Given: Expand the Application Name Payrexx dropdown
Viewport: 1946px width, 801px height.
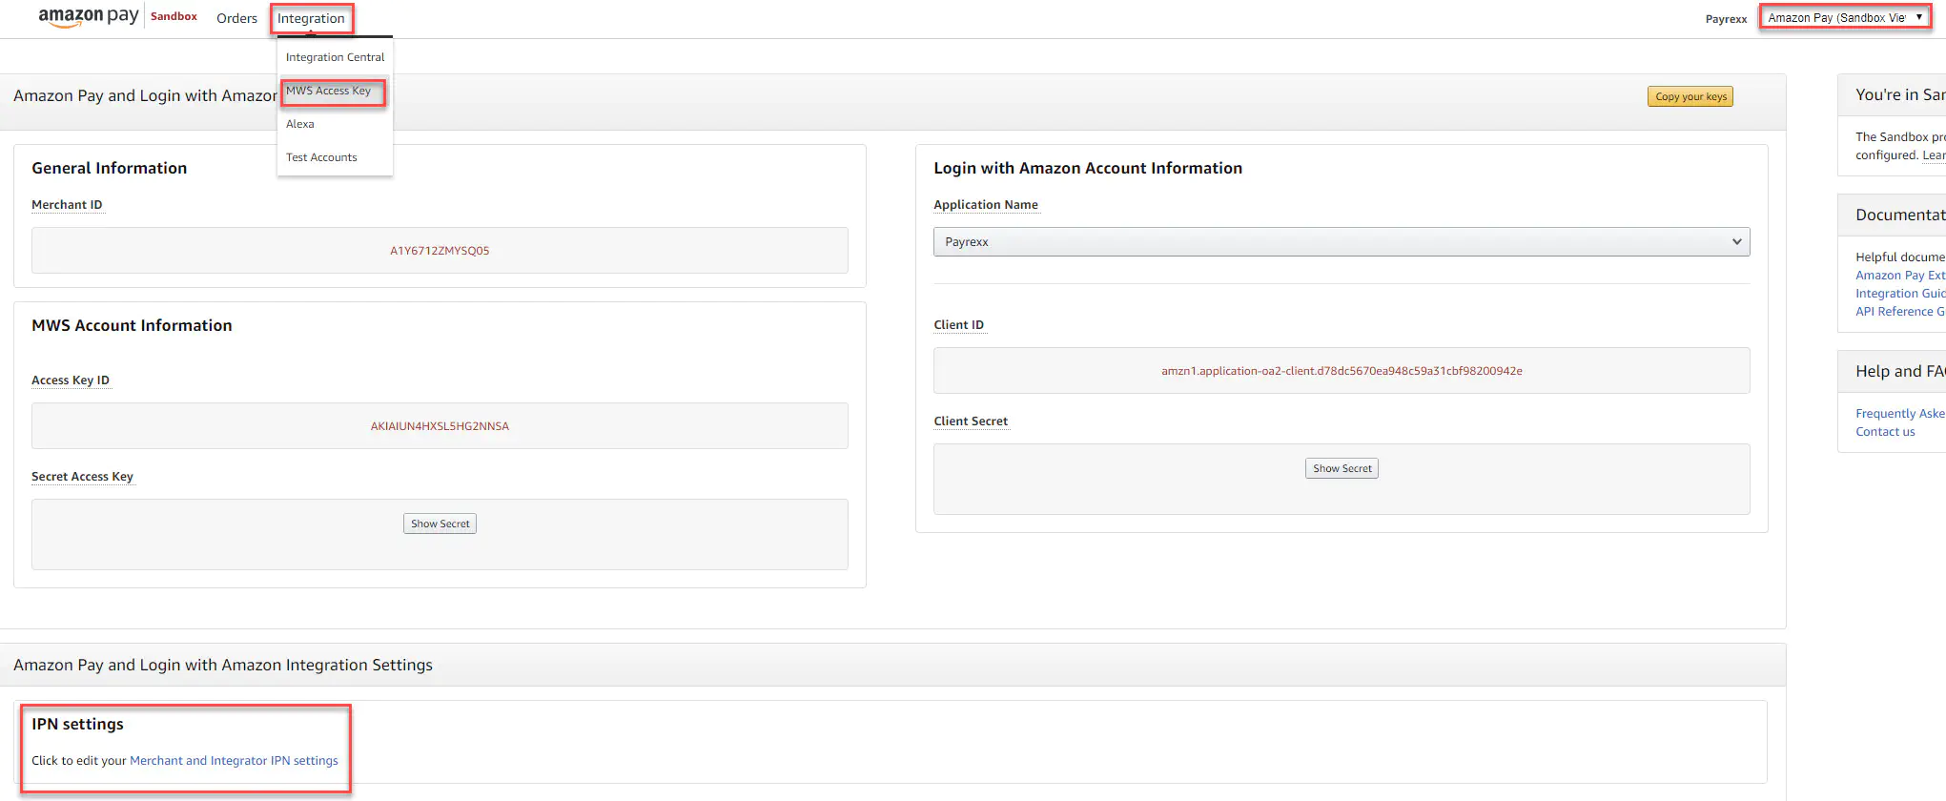Looking at the screenshot, I should coord(1341,242).
